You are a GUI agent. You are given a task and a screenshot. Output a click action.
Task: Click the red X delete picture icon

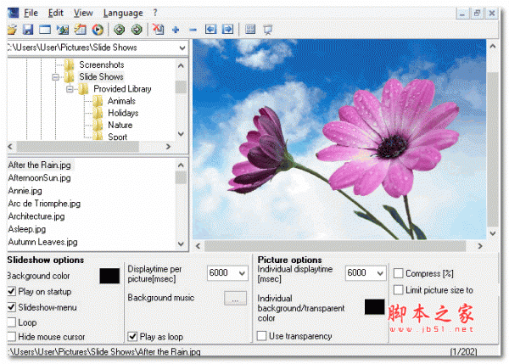159,30
